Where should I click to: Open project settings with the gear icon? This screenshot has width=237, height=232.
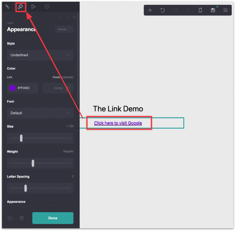coord(47,7)
